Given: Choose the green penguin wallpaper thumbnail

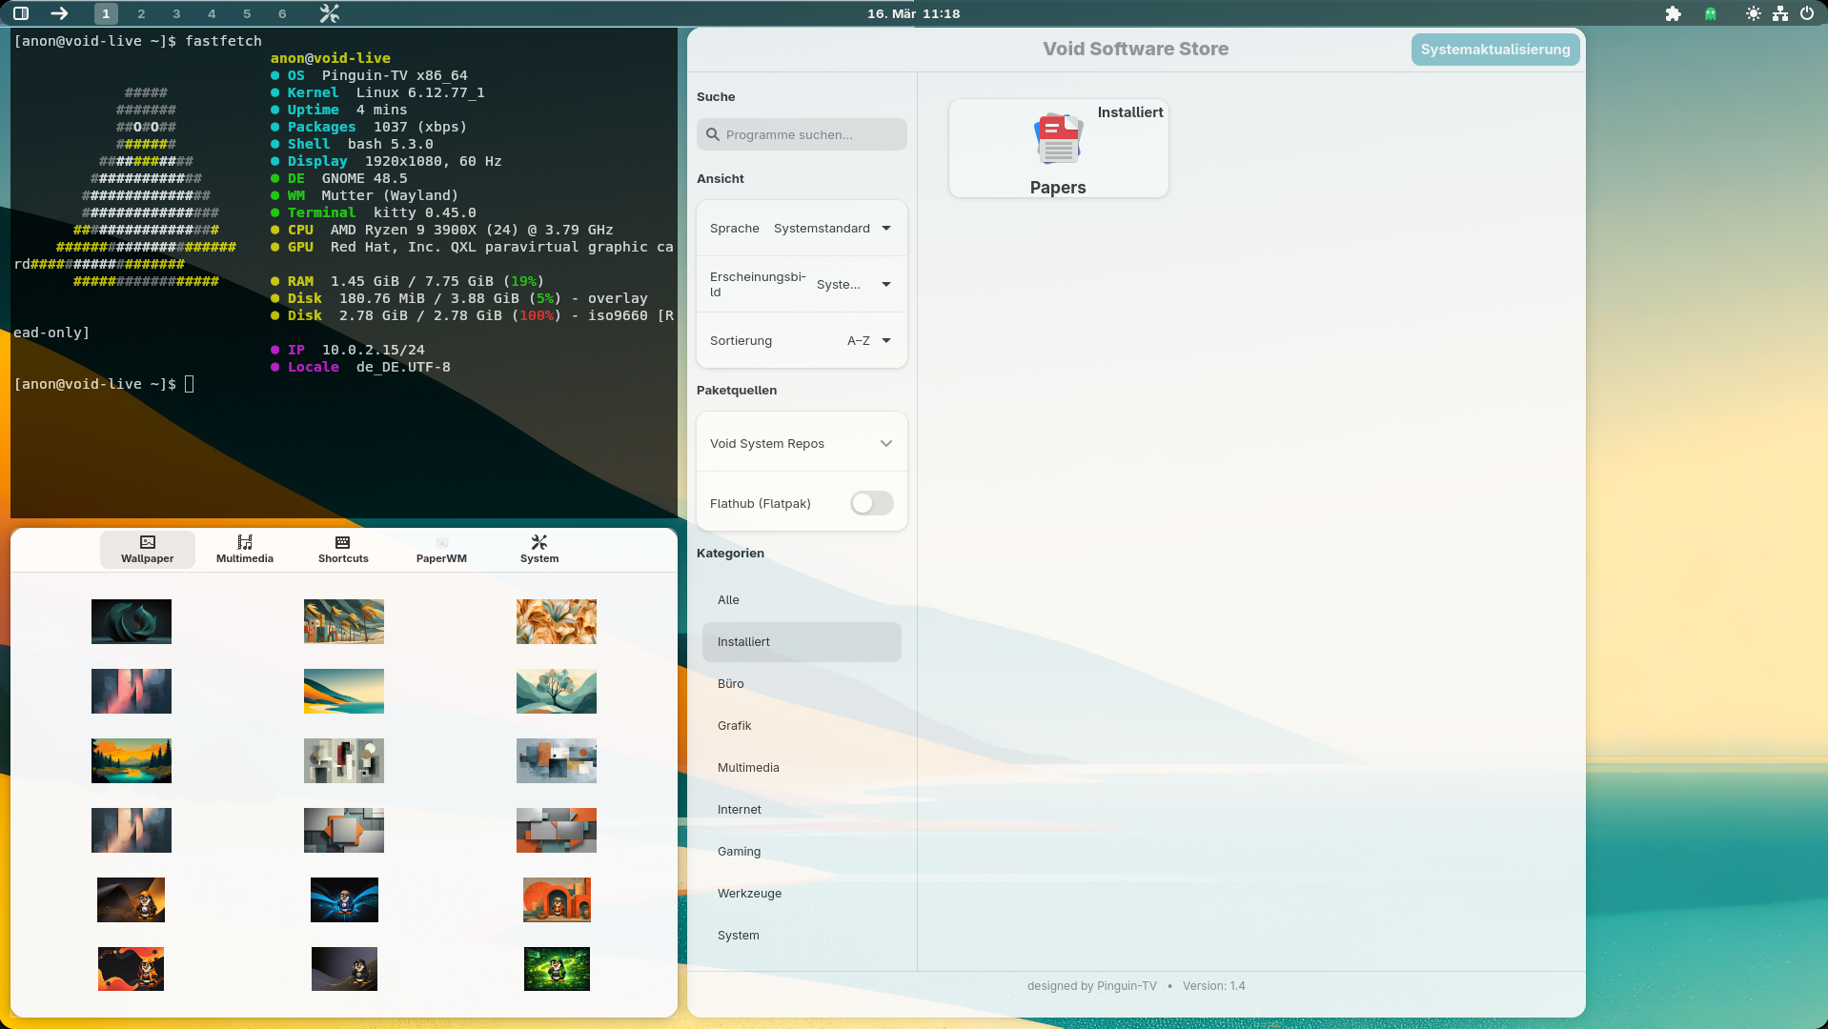Looking at the screenshot, I should point(557,969).
